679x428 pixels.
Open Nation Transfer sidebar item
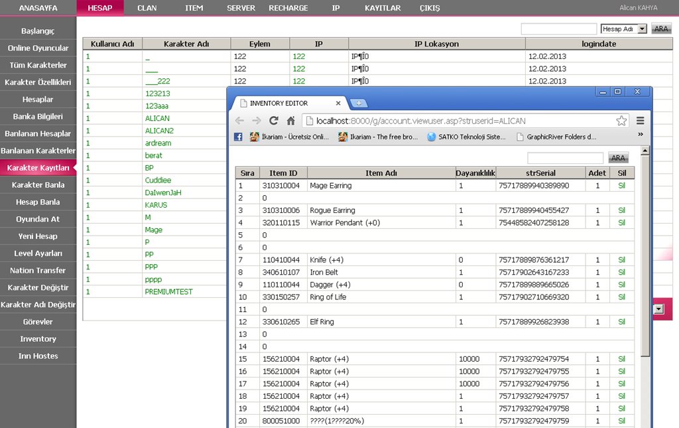(38, 270)
